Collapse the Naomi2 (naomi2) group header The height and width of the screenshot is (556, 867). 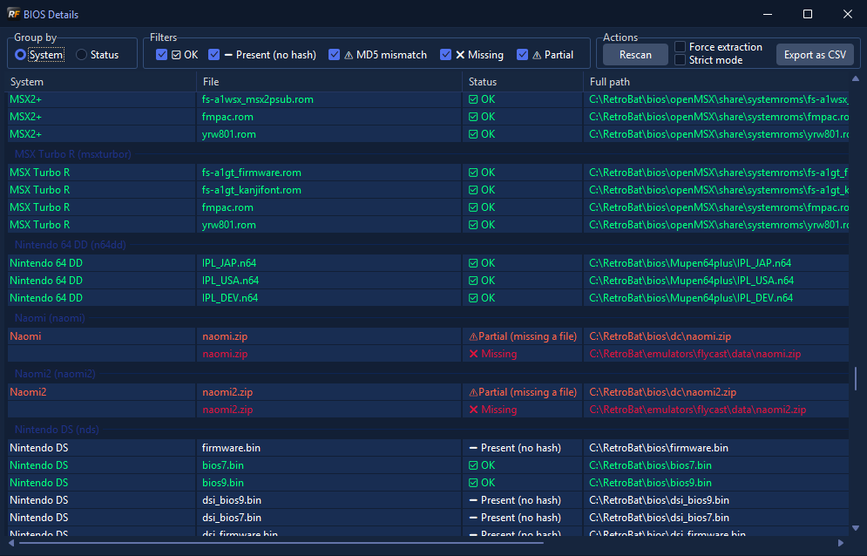click(55, 374)
